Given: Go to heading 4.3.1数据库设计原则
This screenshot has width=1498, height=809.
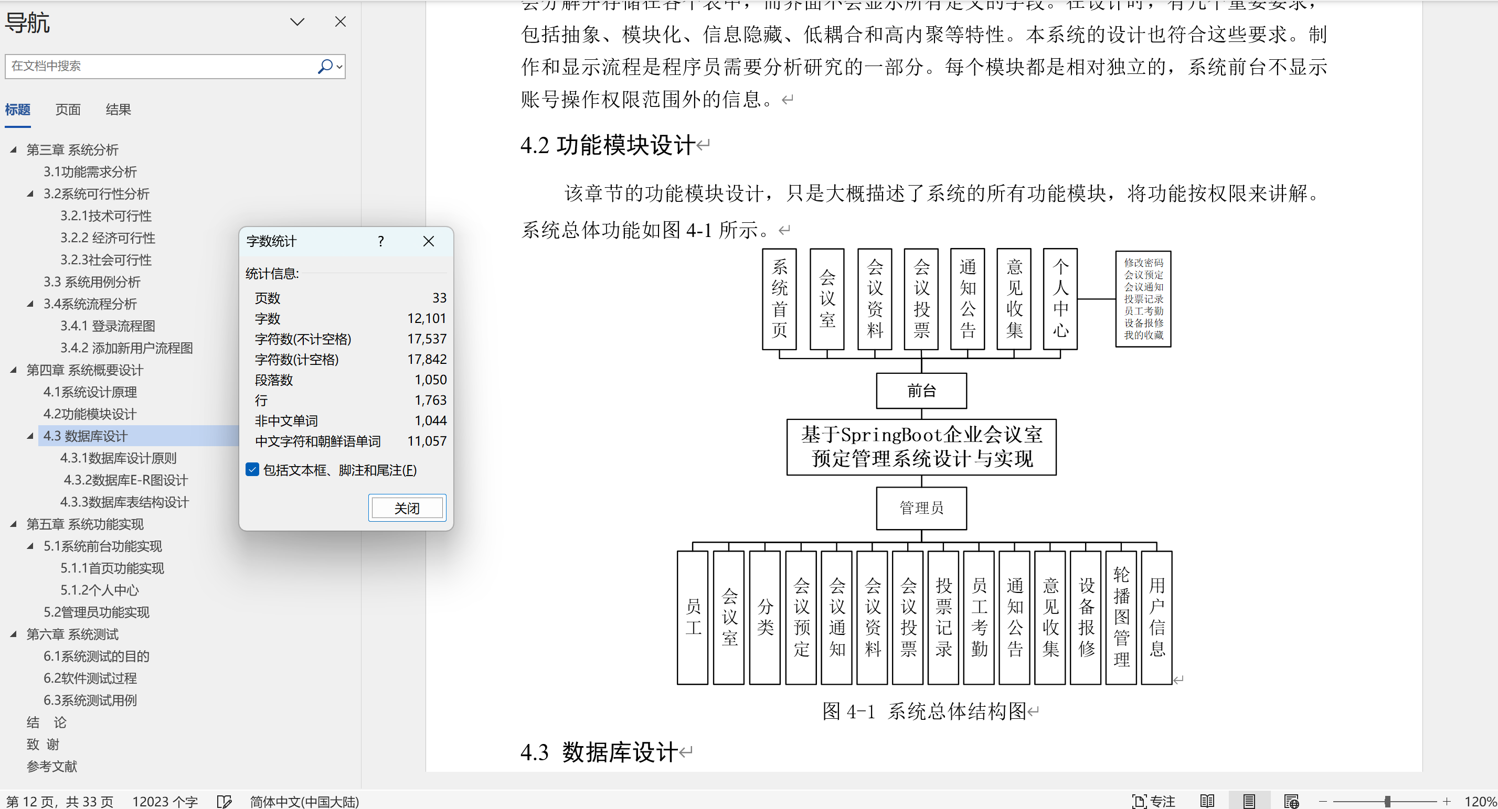Looking at the screenshot, I should 118,458.
